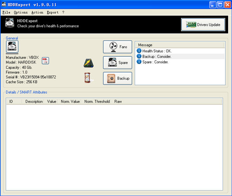This screenshot has height=196, width=232.
Task: Open the Action menu
Action: 37,12
